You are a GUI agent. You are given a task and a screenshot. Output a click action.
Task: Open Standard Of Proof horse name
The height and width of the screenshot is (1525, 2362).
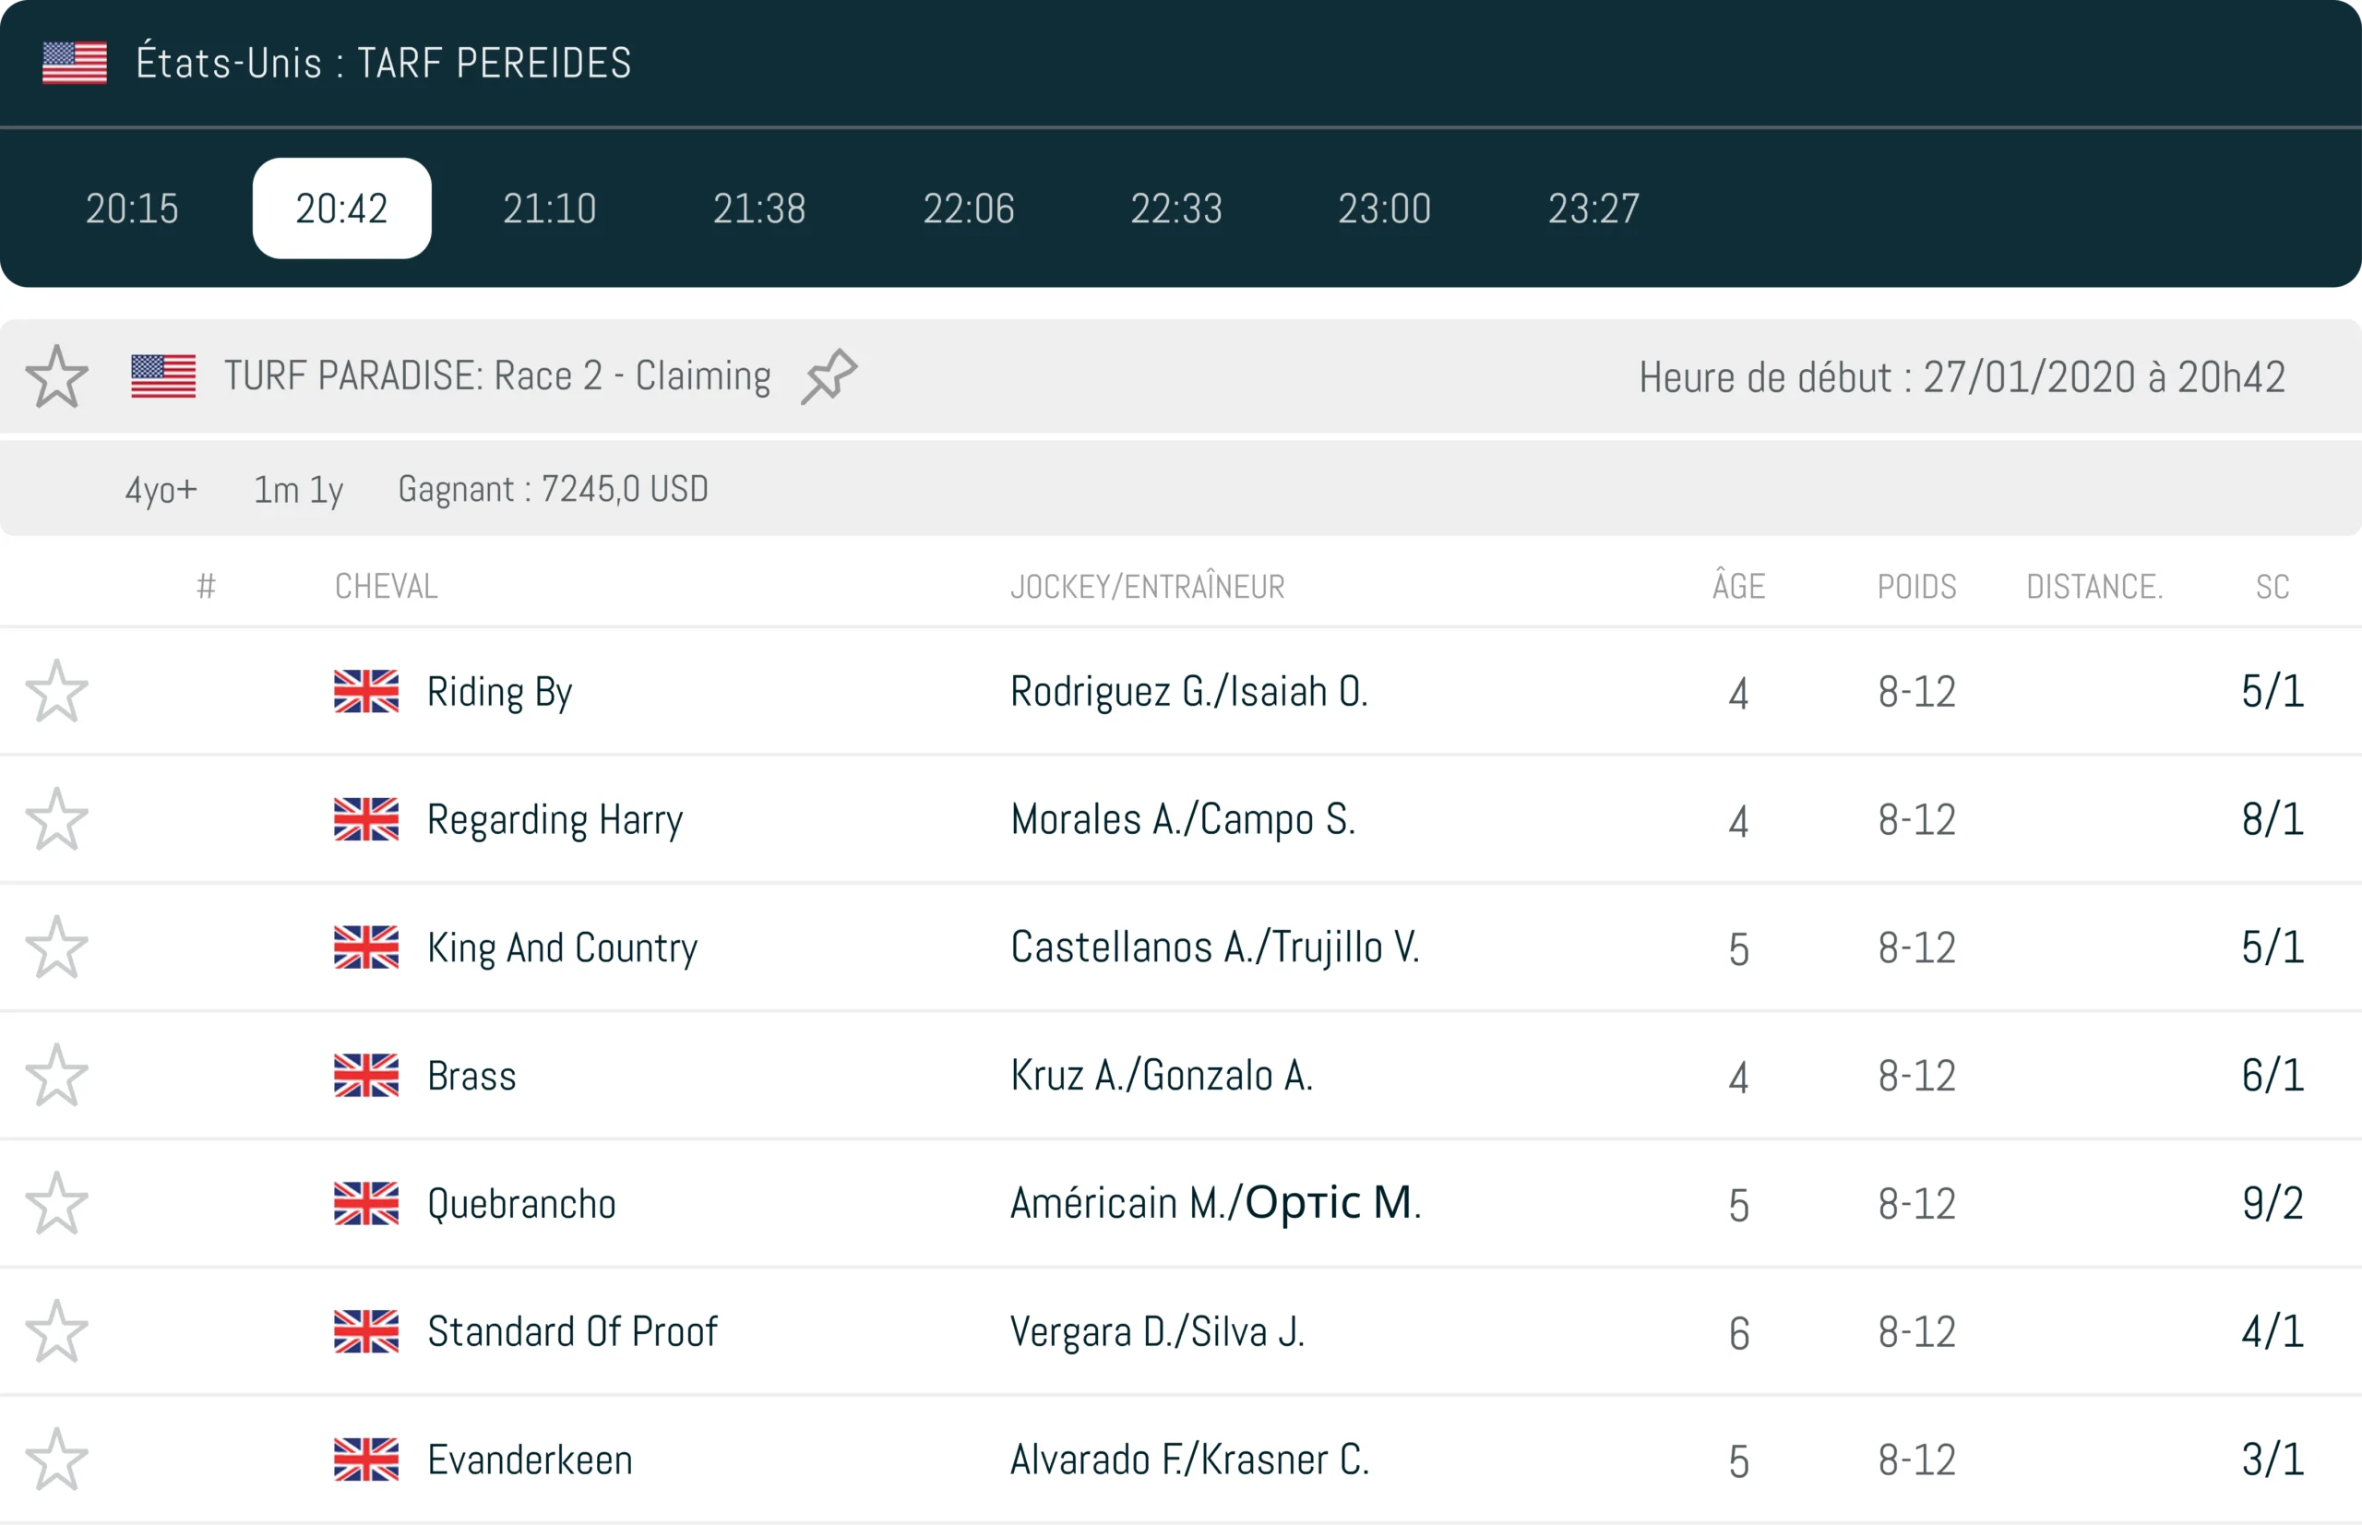[x=571, y=1332]
